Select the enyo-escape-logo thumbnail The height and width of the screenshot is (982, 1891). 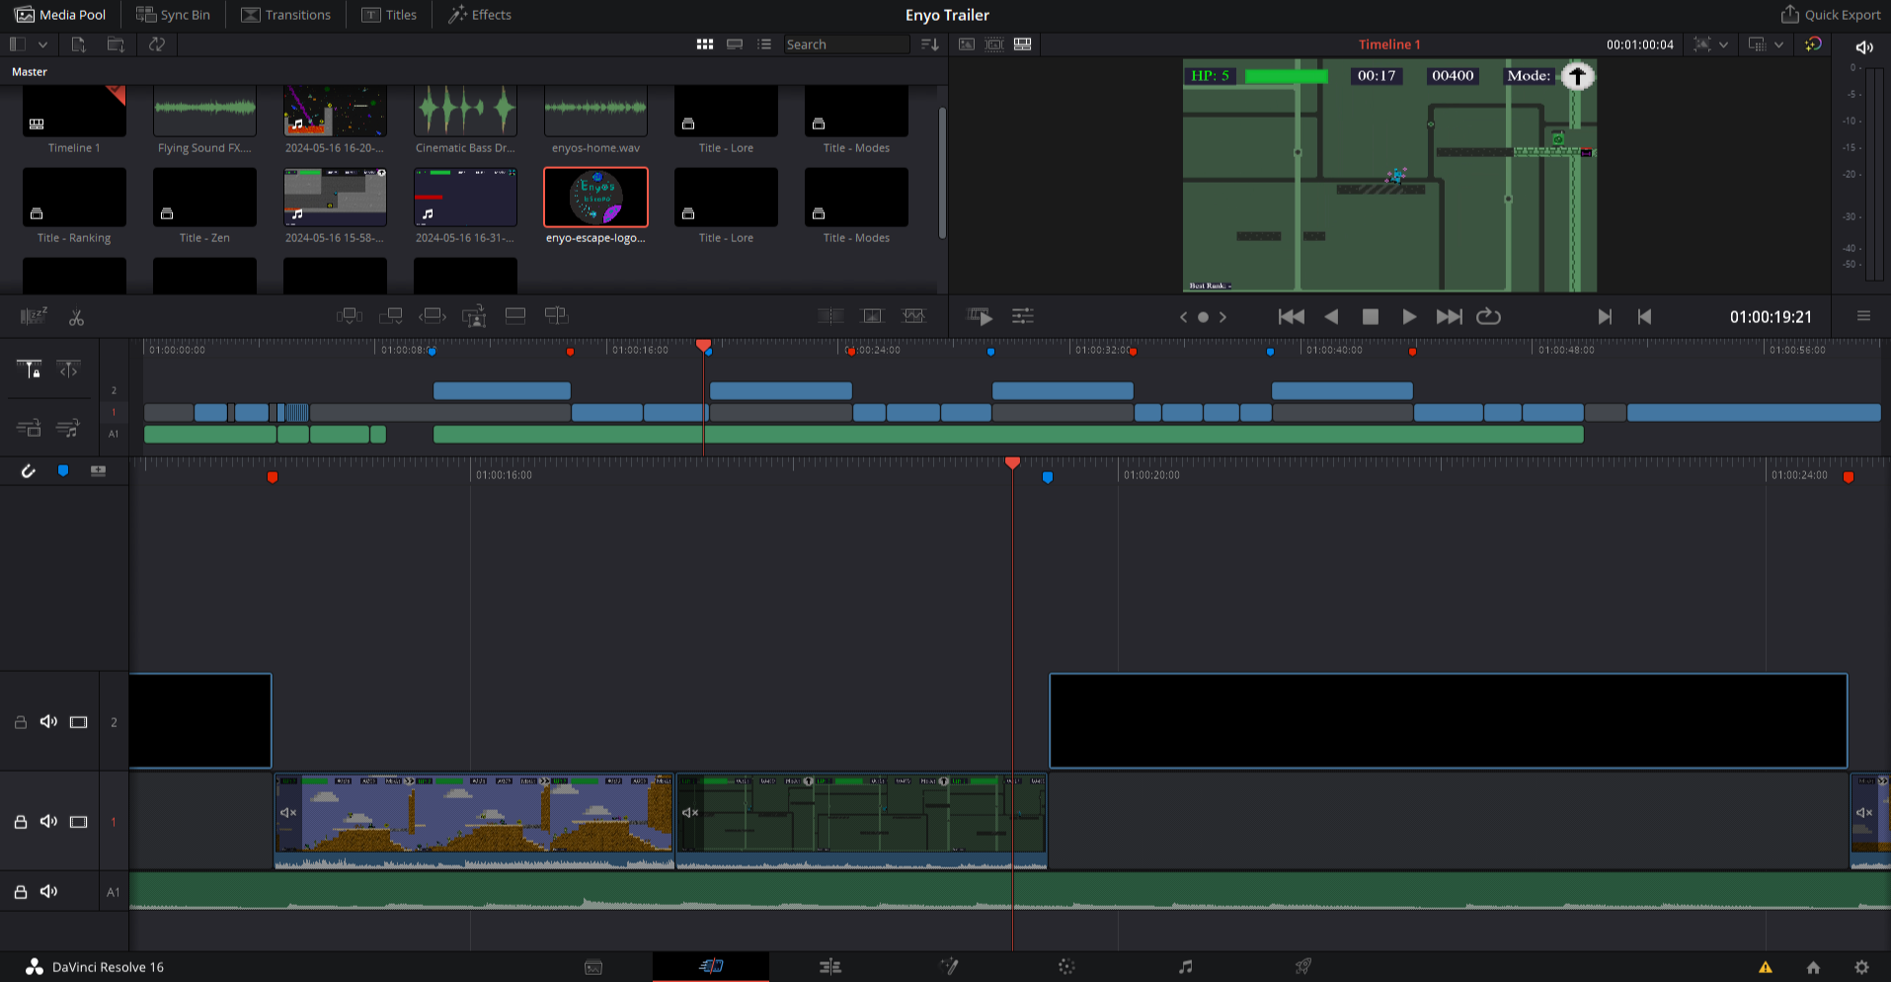[595, 198]
